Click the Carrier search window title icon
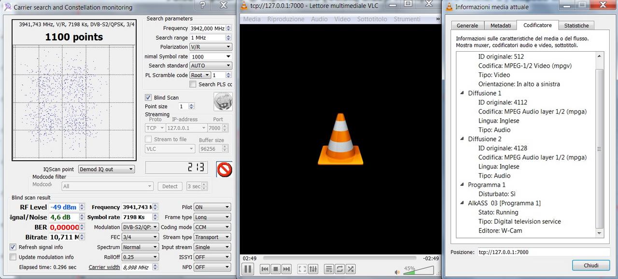Image resolution: width=618 pixels, height=279 pixels. click(x=7, y=7)
